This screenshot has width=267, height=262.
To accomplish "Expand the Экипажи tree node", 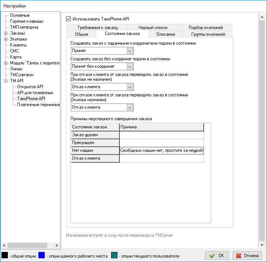I will pos(6,39).
